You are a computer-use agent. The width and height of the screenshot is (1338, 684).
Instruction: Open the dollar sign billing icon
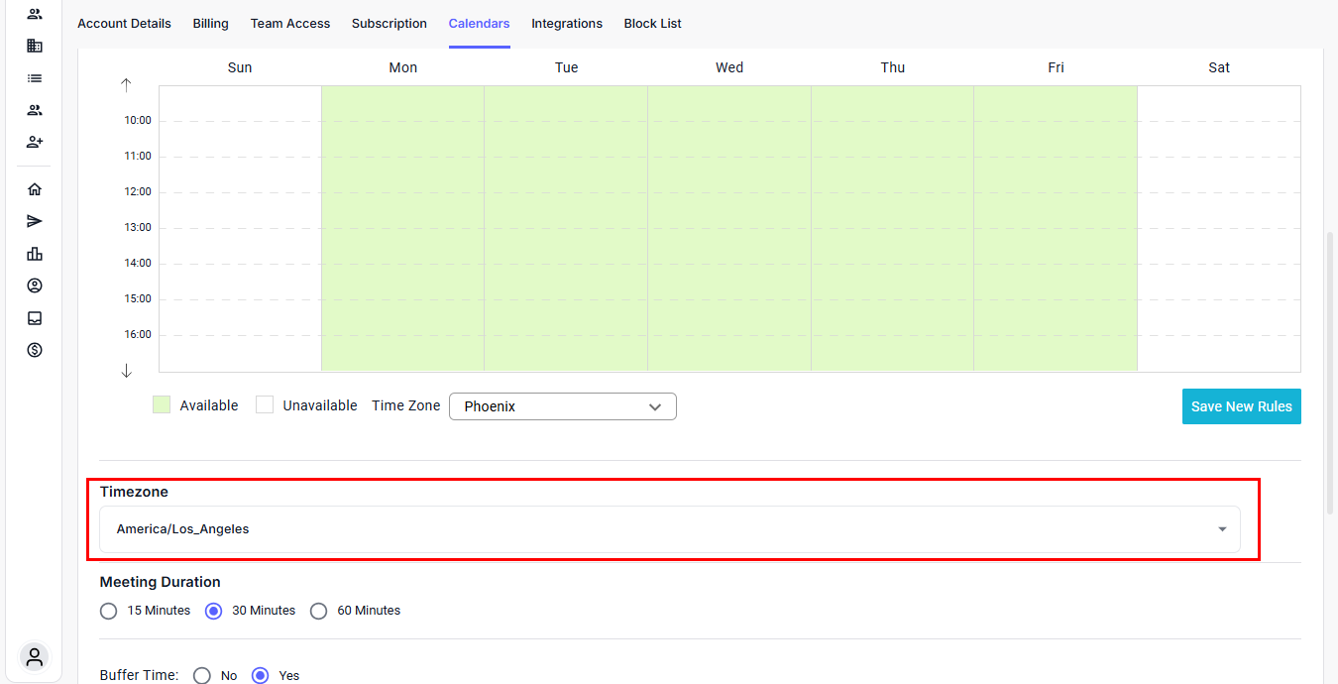click(x=35, y=350)
